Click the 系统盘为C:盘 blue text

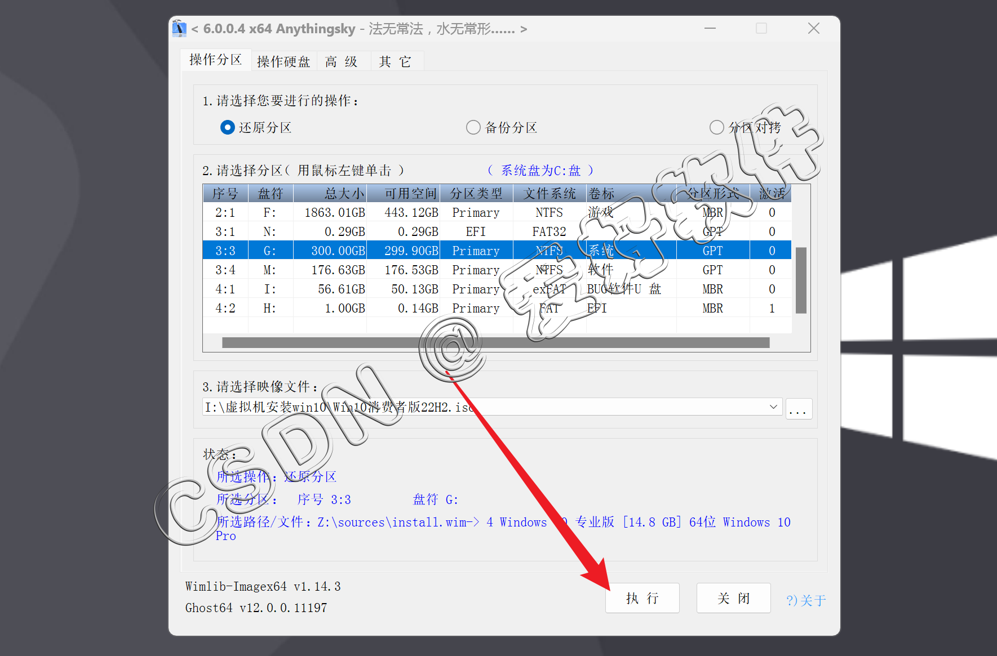[x=540, y=171]
